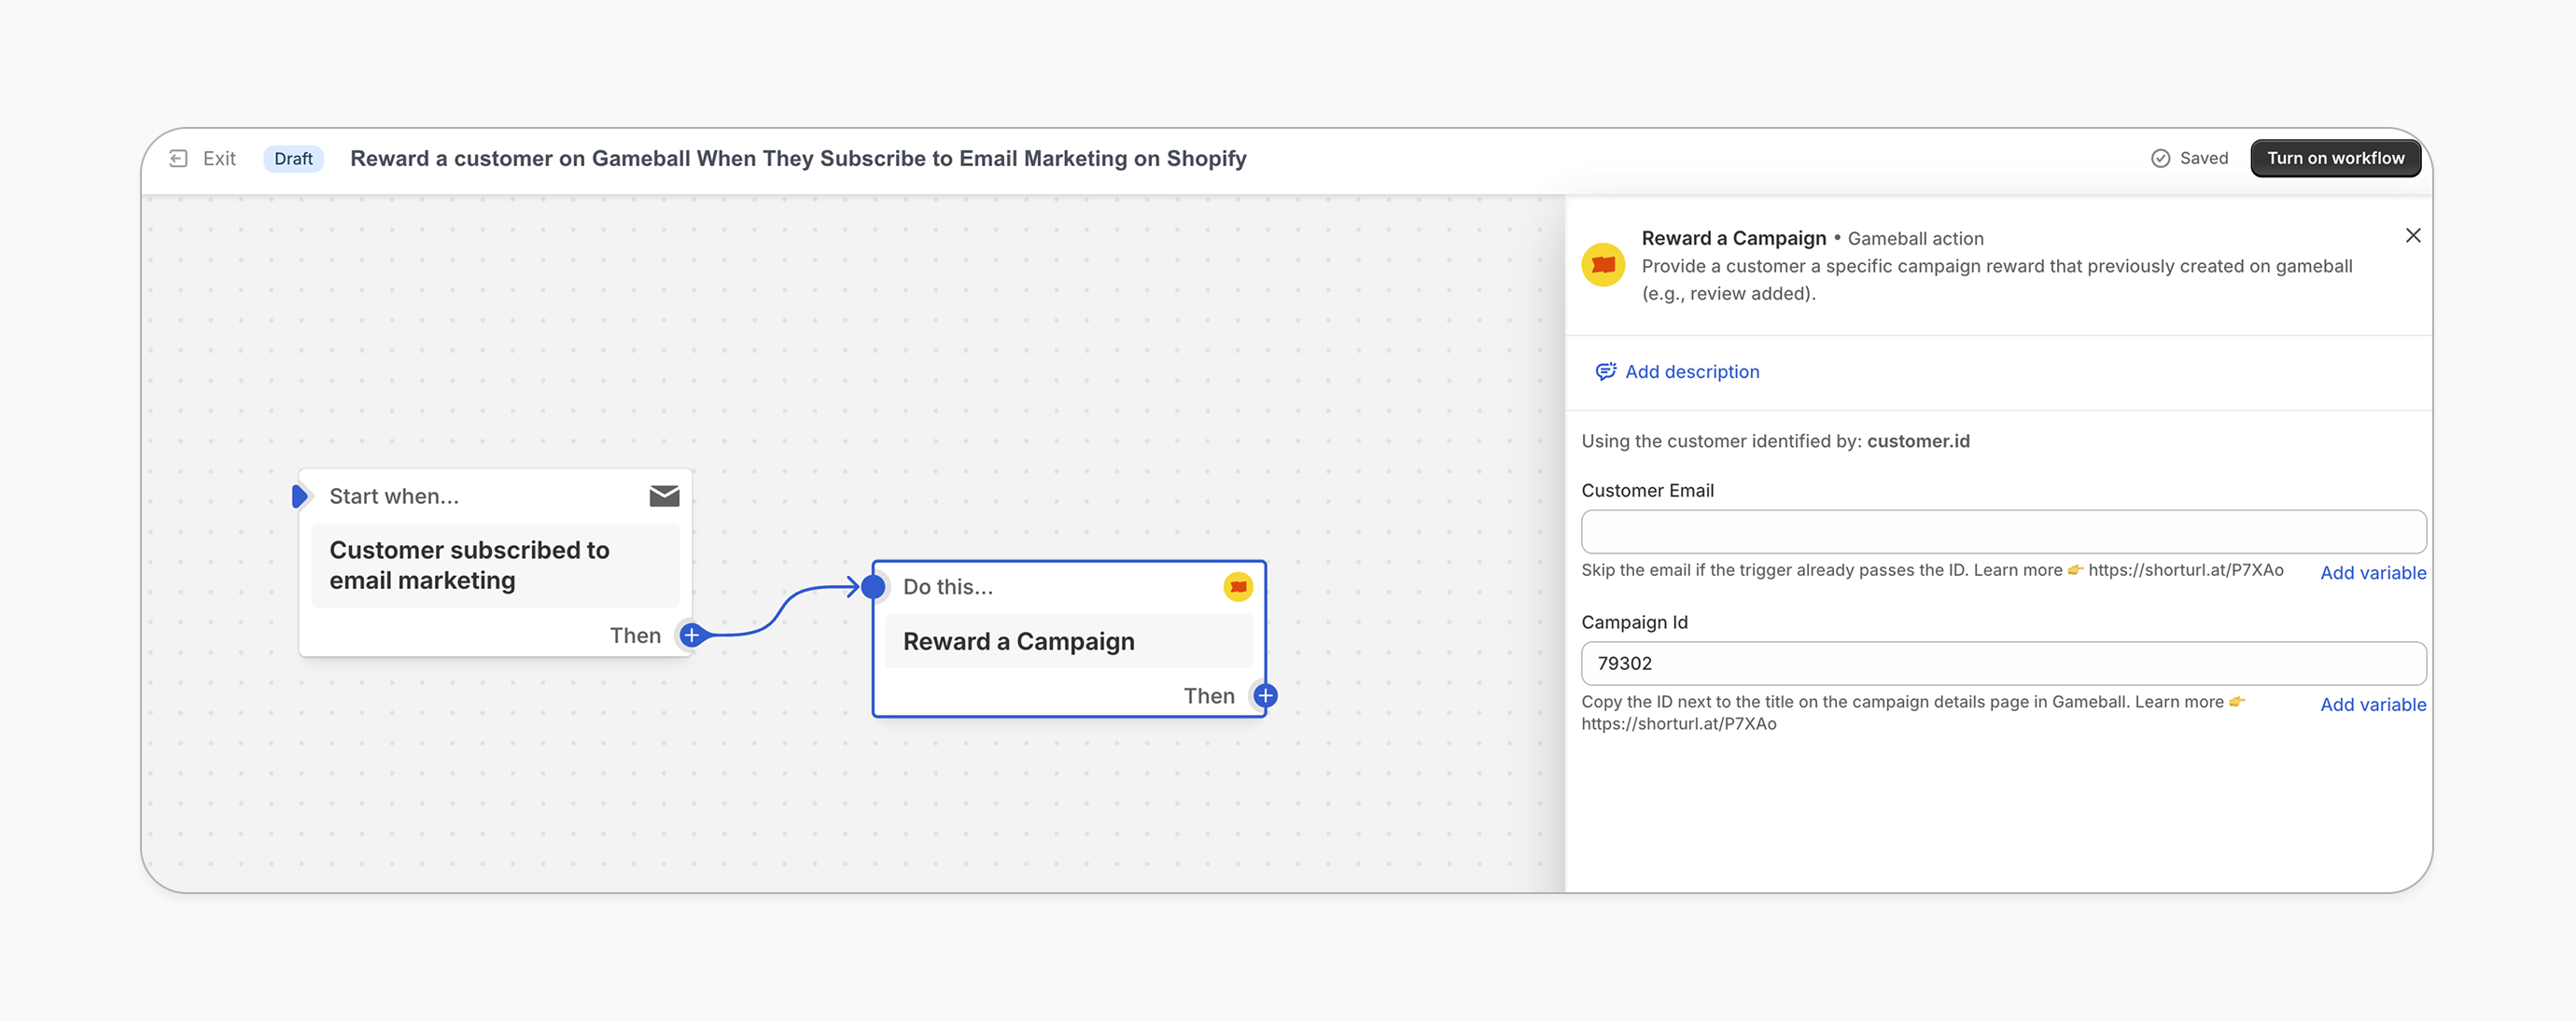Click the Saved checkmark icon
Screen dimensions: 2576x1021
[2161, 158]
